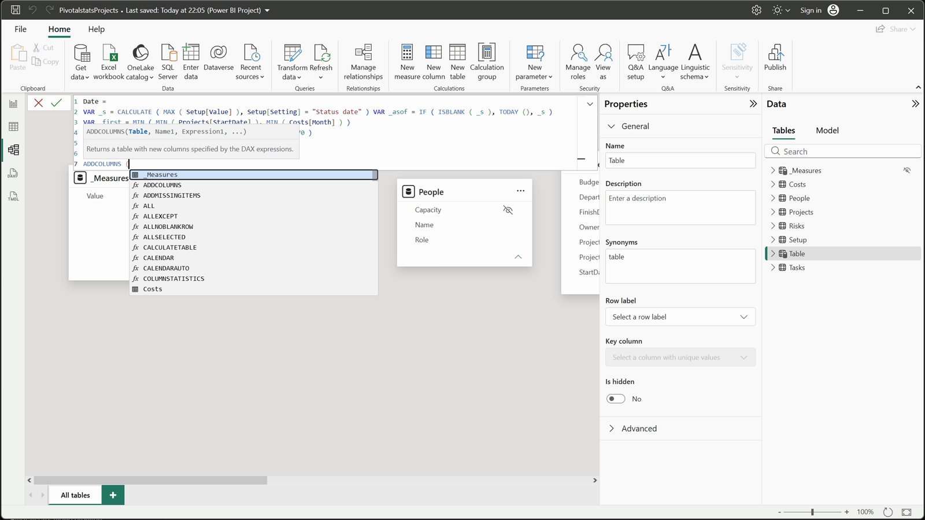Toggle hidden state of _Measures table

click(907, 170)
